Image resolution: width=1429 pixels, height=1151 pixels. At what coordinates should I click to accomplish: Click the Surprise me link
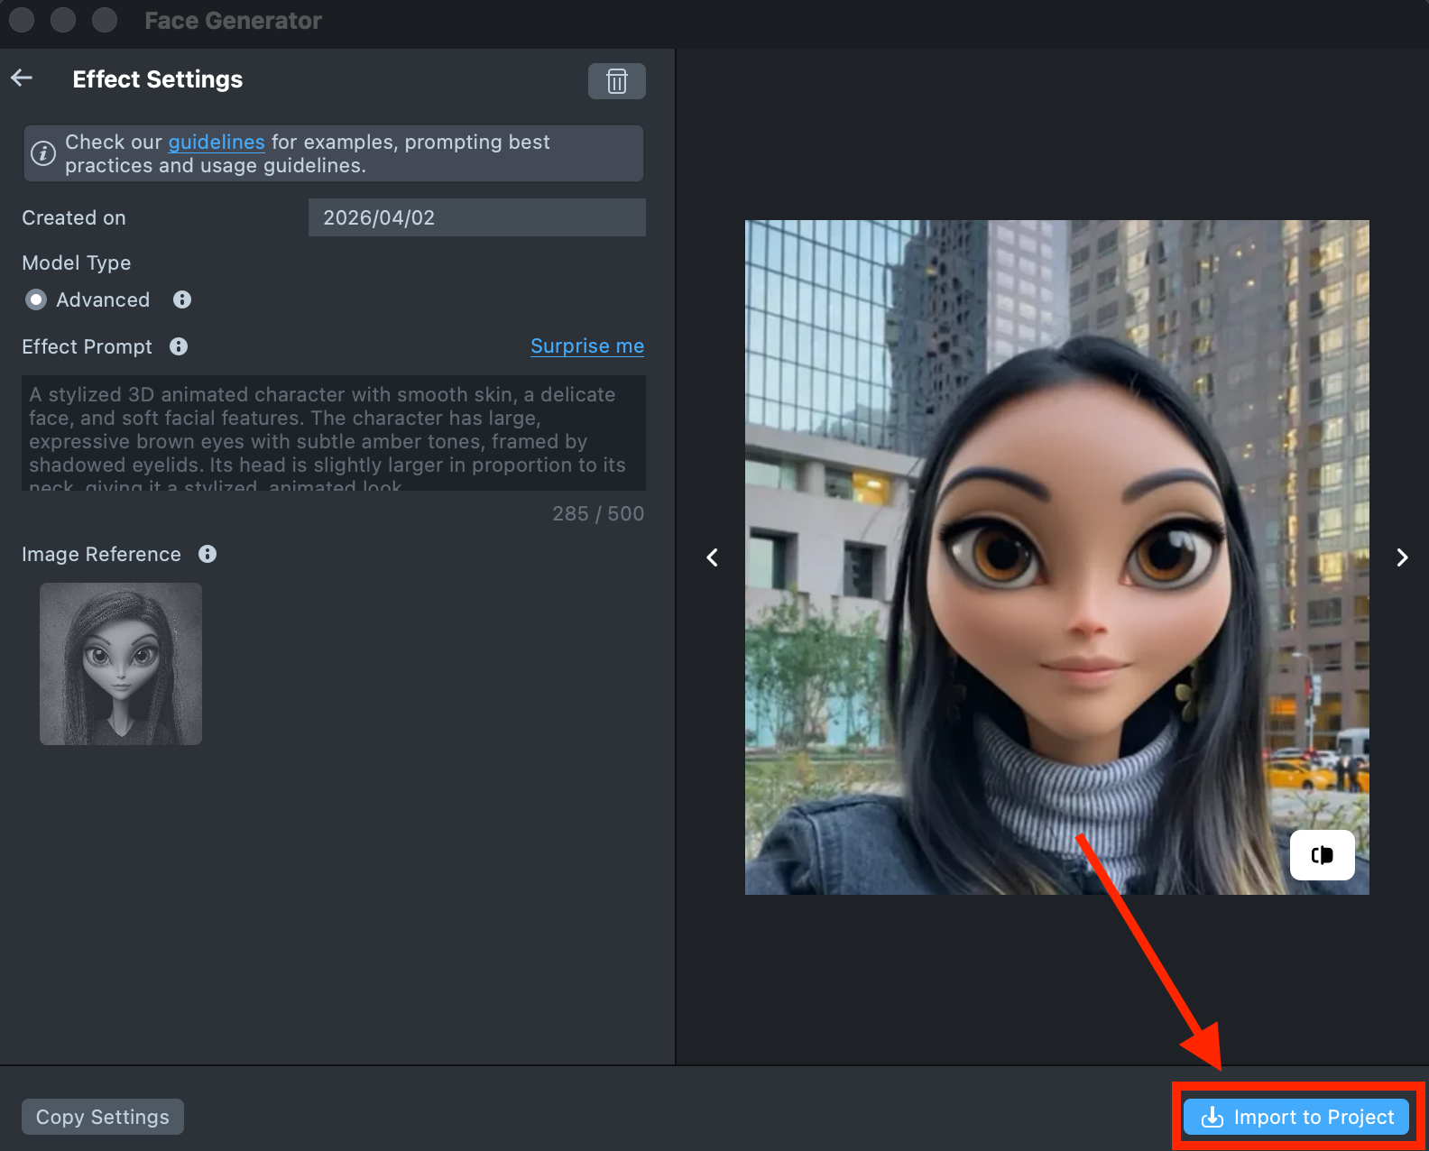click(x=586, y=346)
